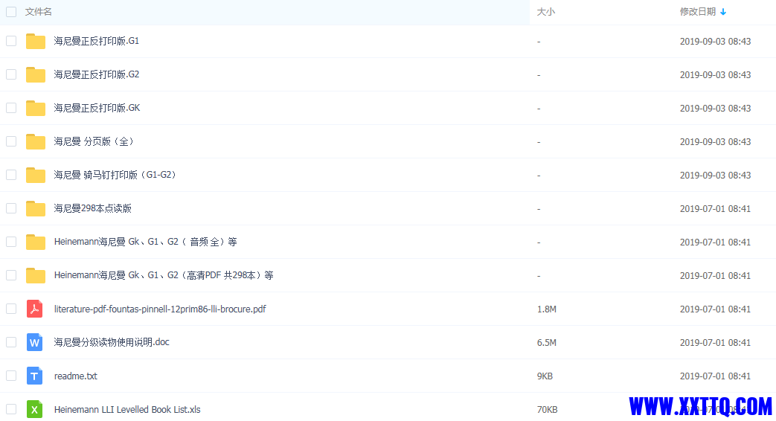Click text file icon of readme.txt
Image resolution: width=776 pixels, height=421 pixels.
tap(35, 376)
